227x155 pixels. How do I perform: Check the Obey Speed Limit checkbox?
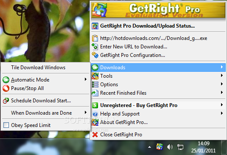point(6,125)
